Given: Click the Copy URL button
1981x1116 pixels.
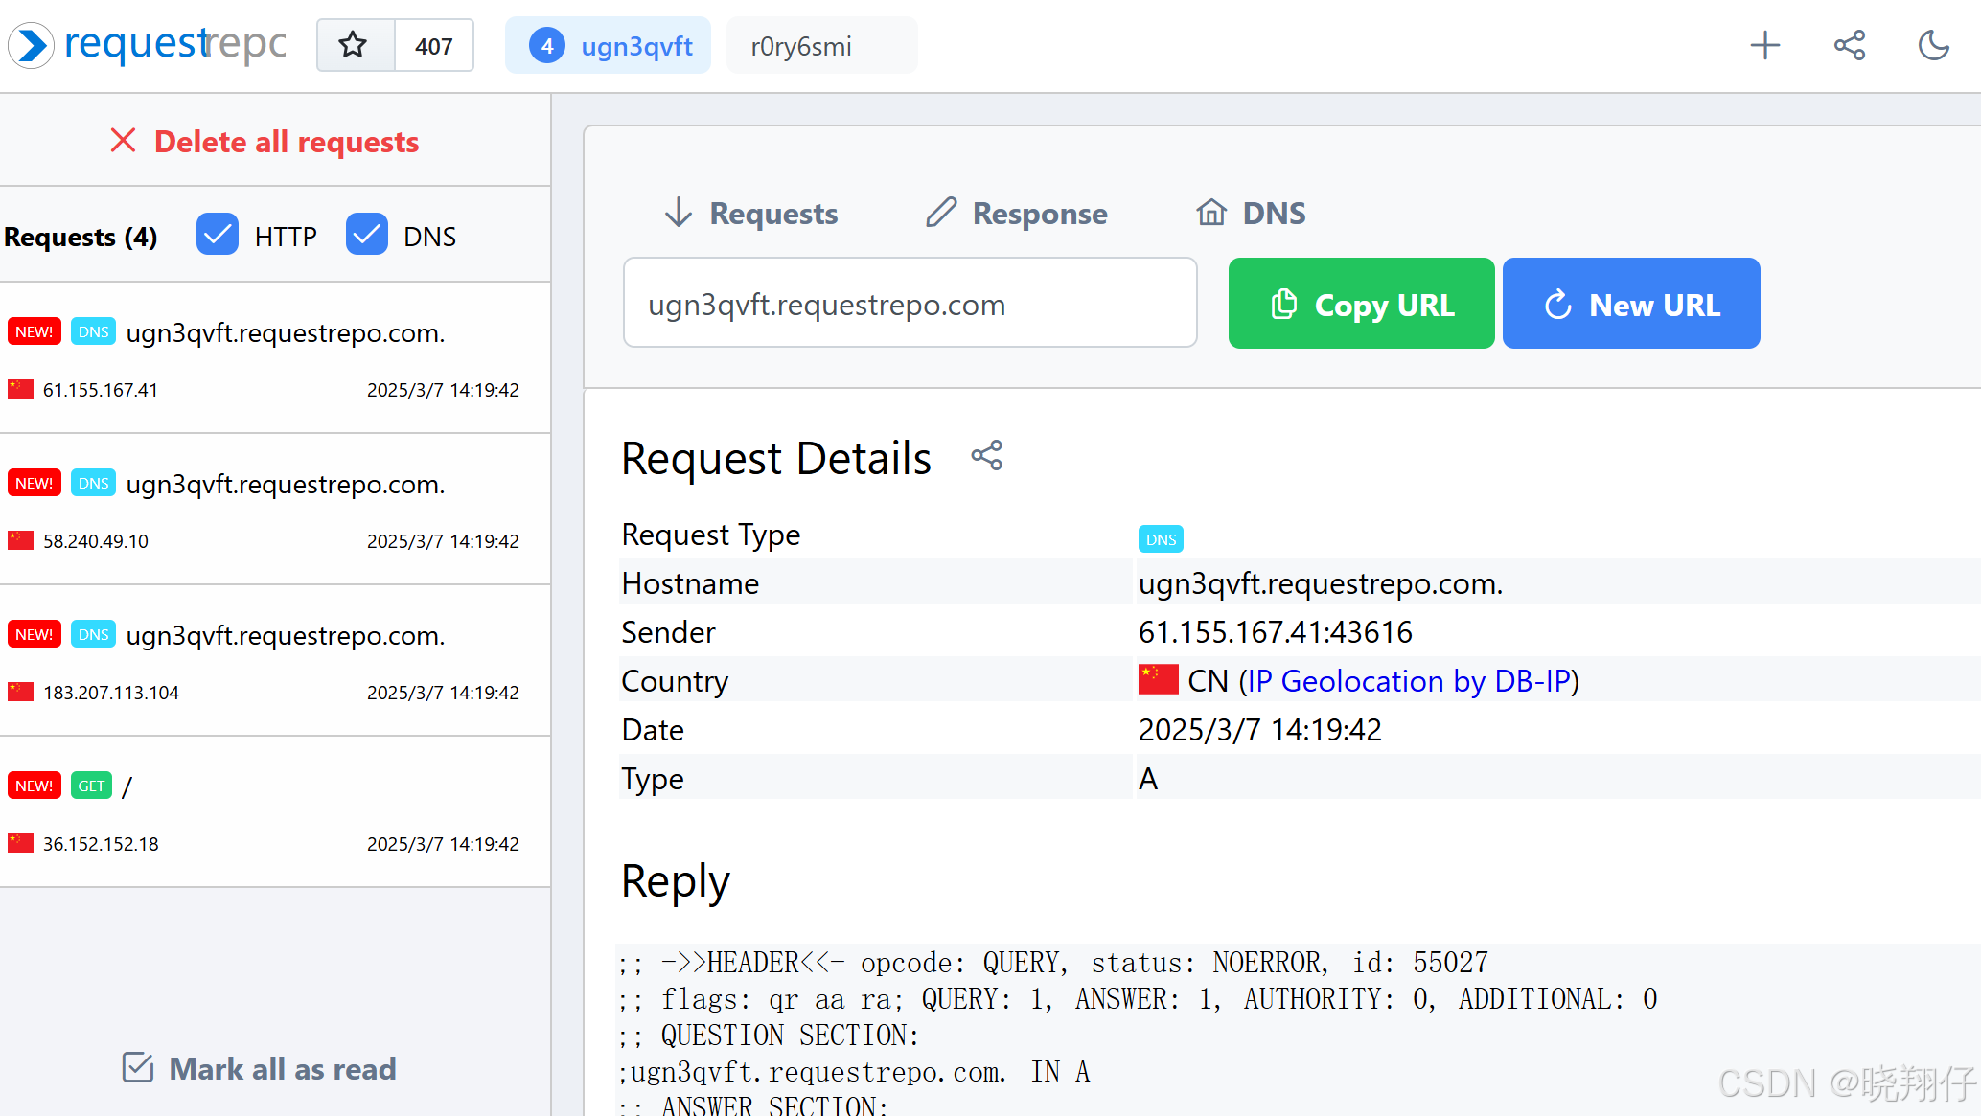Looking at the screenshot, I should 1361,304.
